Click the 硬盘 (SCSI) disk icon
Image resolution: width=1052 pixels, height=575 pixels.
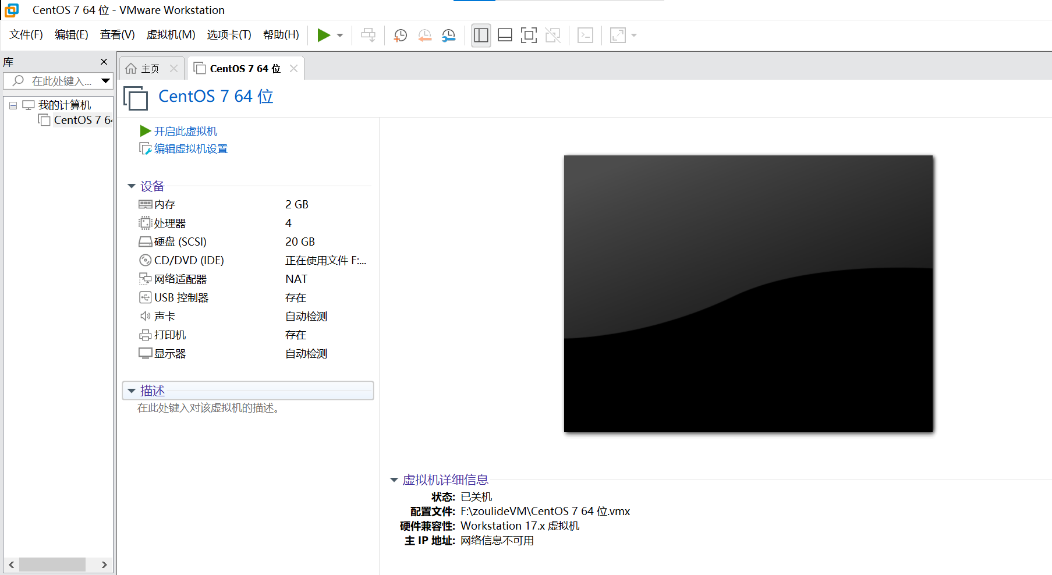(145, 242)
